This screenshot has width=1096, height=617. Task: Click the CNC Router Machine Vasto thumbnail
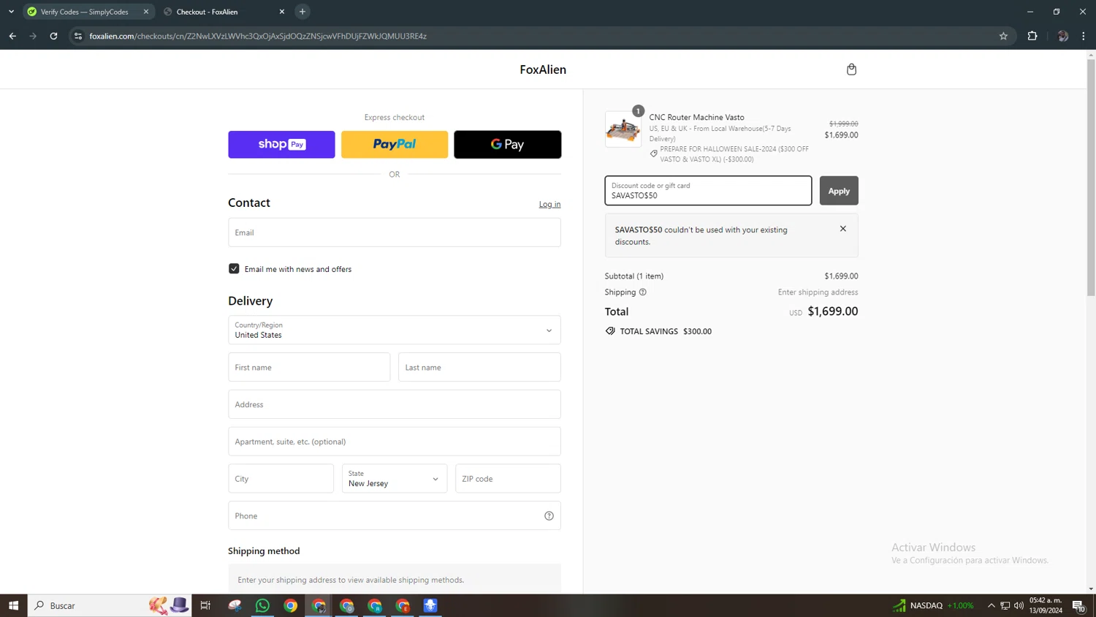point(623,129)
